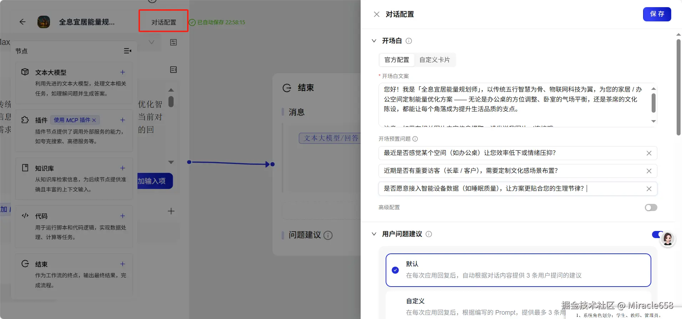The width and height of the screenshot is (682, 319).
Task: Show info tooltip next to 开场白
Action: pos(409,41)
